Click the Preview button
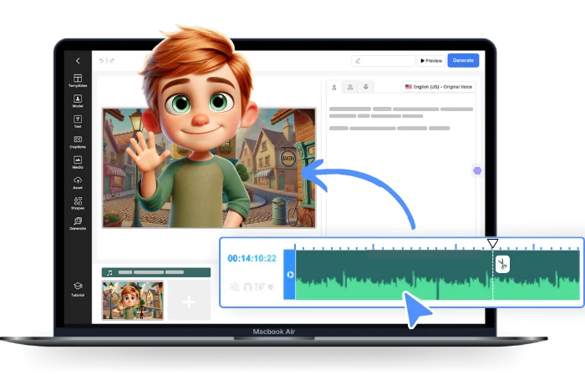Screen dimensions: 585x380 click(431, 60)
